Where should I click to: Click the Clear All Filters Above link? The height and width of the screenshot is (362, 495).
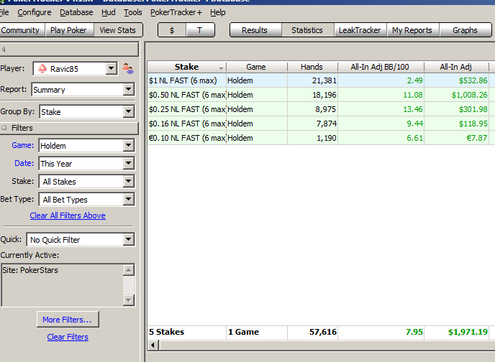tap(68, 215)
